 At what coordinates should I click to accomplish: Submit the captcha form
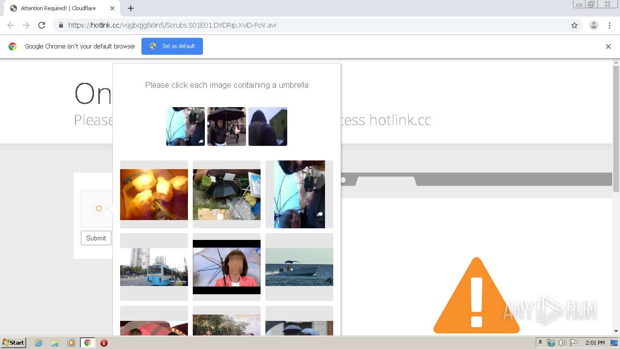(x=96, y=238)
